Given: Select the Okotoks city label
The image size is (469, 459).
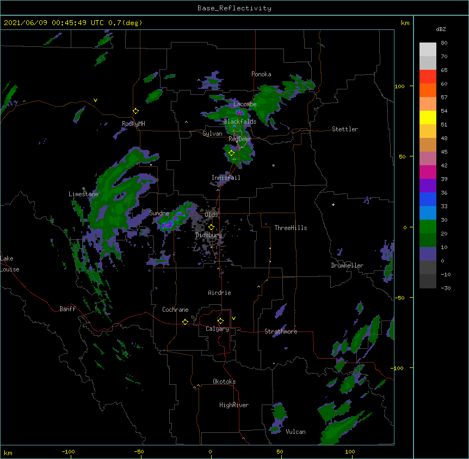Looking at the screenshot, I should point(224,382).
